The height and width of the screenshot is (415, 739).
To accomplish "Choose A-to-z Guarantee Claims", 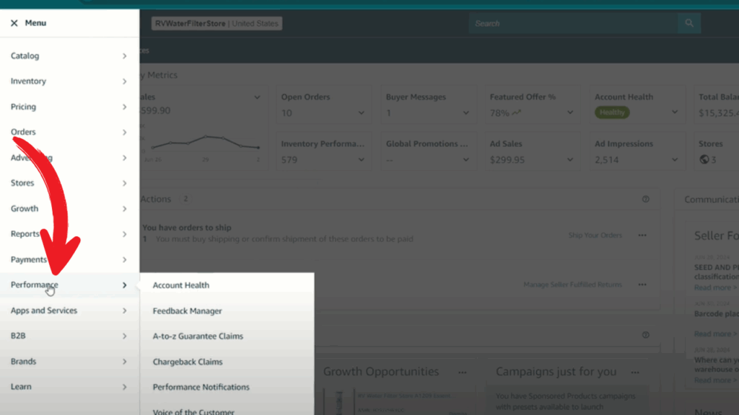I will (x=198, y=336).
